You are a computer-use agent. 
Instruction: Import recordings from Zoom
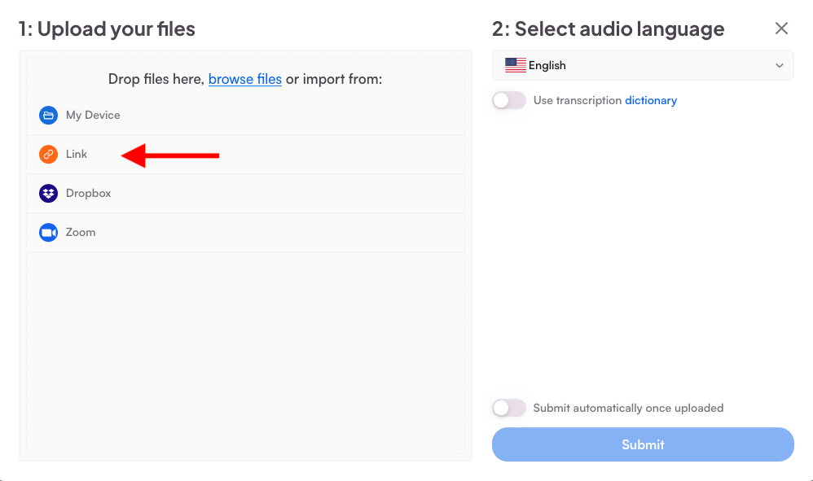pyautogui.click(x=81, y=232)
